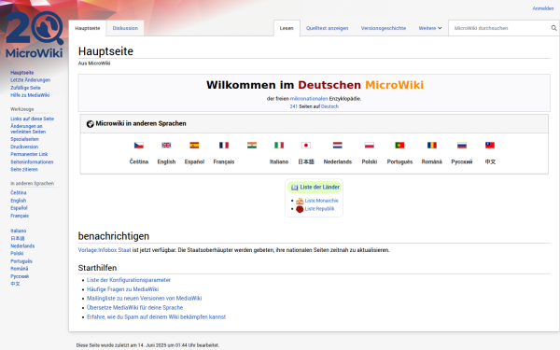
Task: Open Mailingliste zu neuen Versionen von MediaWiki
Action: click(x=145, y=299)
